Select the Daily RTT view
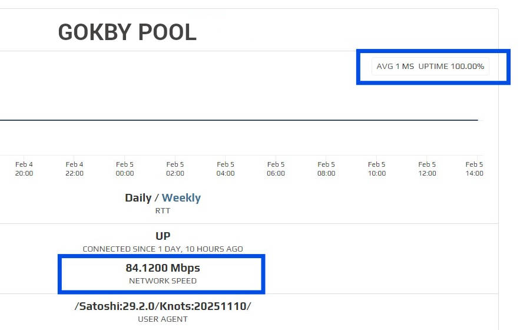530x330 pixels. click(x=138, y=198)
